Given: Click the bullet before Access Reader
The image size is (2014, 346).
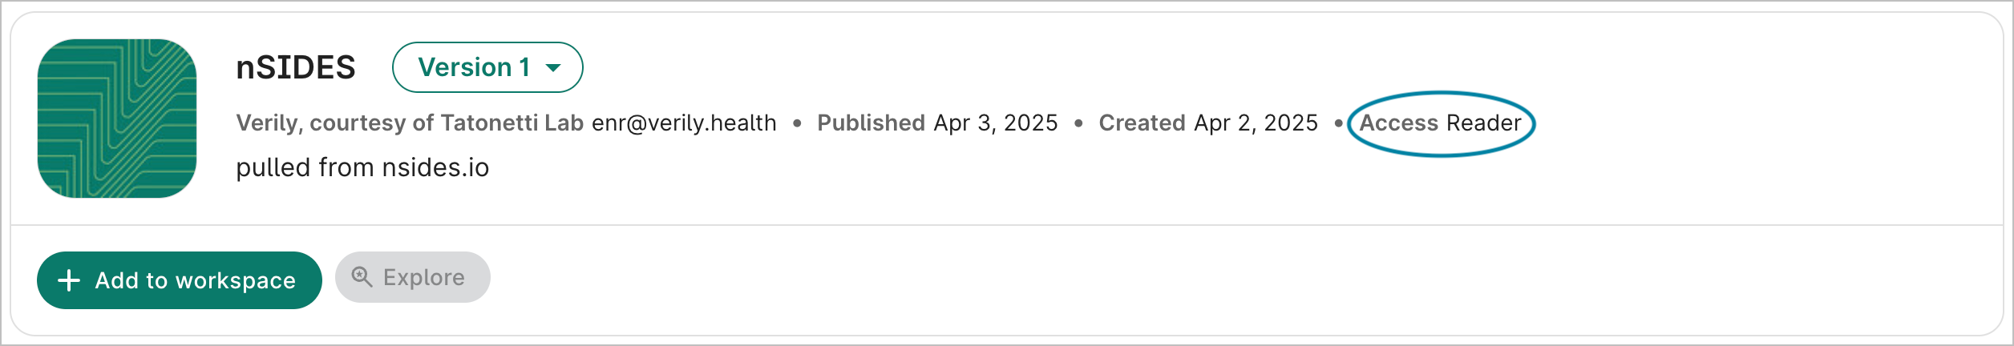Looking at the screenshot, I should [1338, 123].
